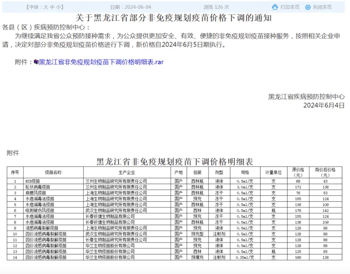The height and width of the screenshot is (274, 350).
Task: Set font size to 中
Action: coord(52,7)
